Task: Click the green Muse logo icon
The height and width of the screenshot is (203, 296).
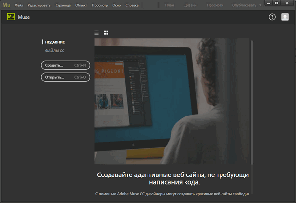Action: 11,17
